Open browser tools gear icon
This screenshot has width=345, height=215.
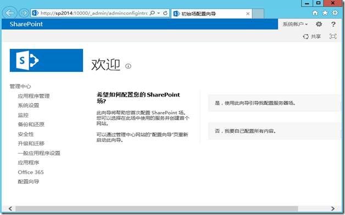tap(335, 13)
